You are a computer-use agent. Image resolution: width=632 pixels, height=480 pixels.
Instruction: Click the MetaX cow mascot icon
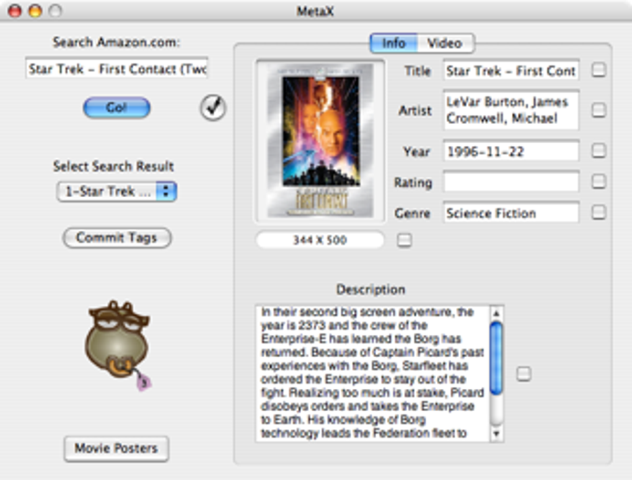click(x=118, y=345)
